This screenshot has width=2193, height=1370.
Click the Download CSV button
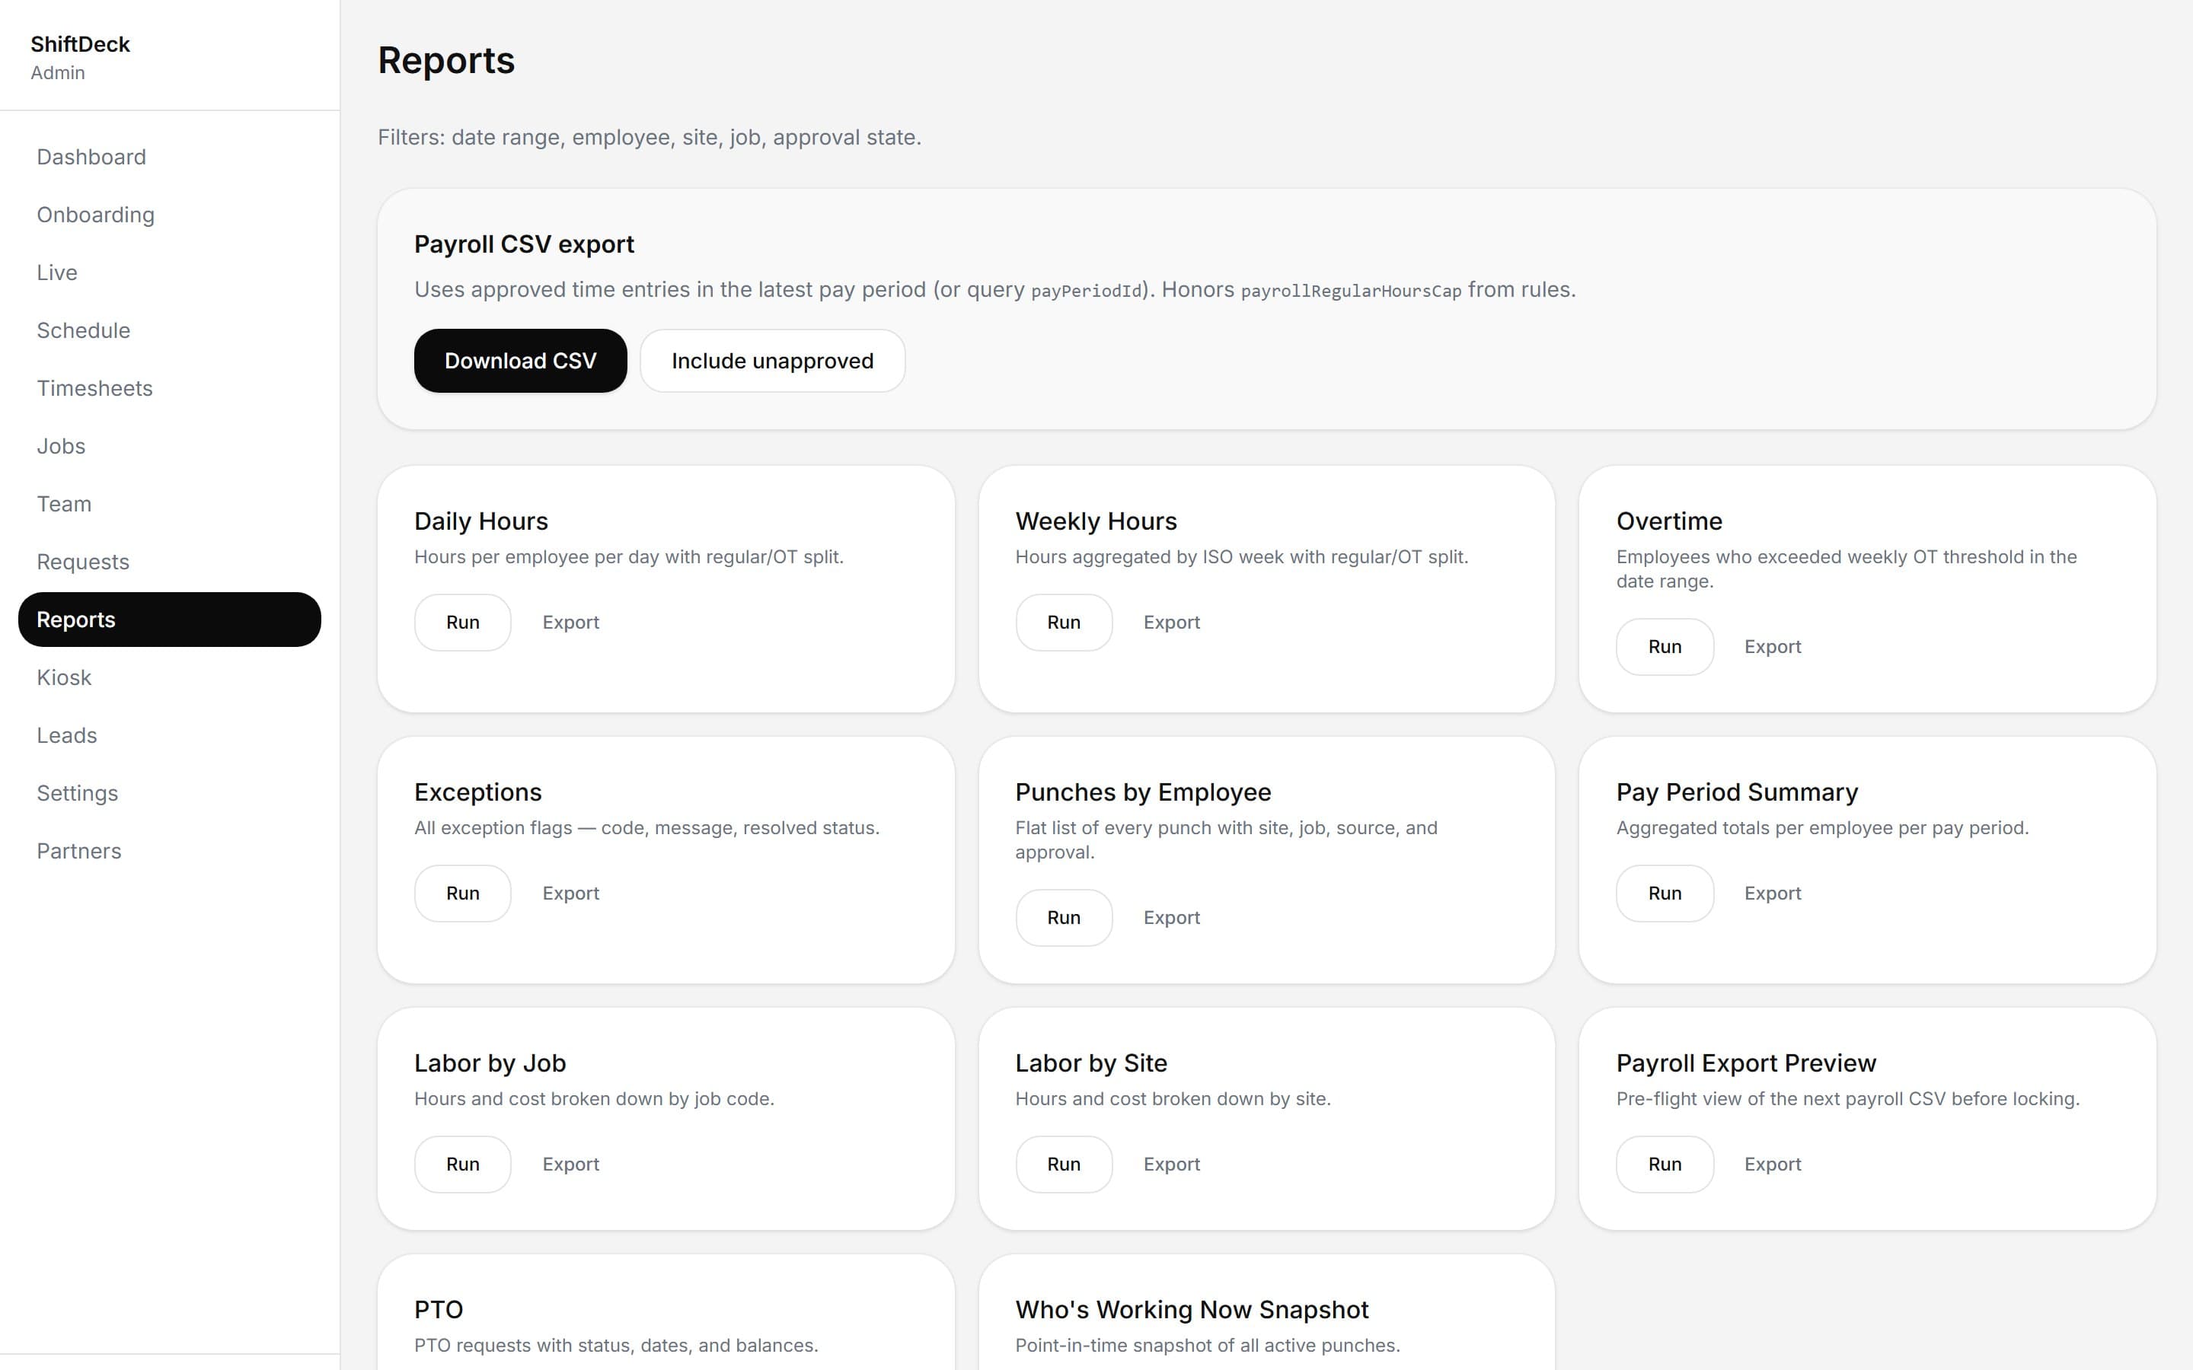point(520,361)
